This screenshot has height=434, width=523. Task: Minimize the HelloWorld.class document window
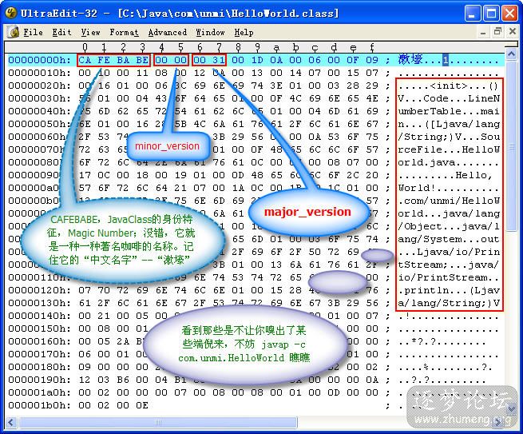483,33
